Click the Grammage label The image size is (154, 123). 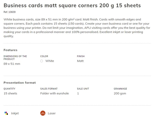[120, 89]
